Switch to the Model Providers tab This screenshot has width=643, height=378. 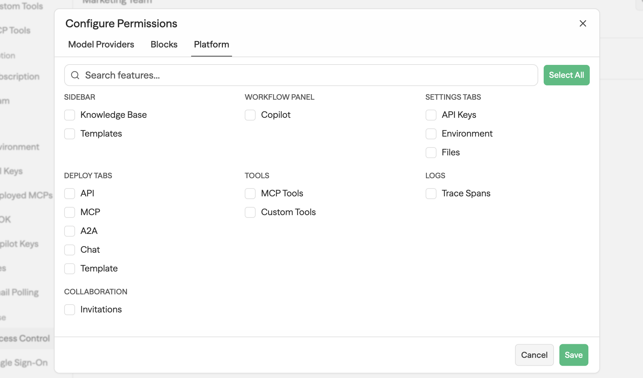pos(101,44)
